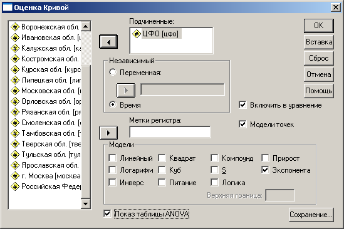Uncheck the Экспонента model checkbox
Screen dimensions: 344x229
265,170
